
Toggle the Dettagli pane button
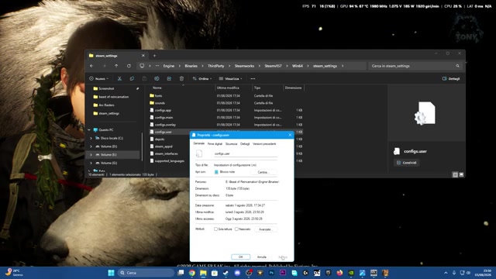pos(451,78)
